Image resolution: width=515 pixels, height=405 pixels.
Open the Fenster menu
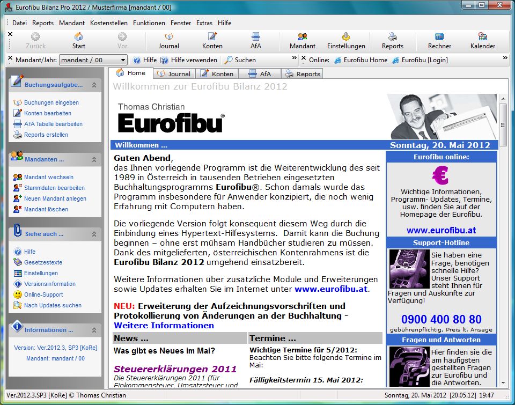(181, 23)
